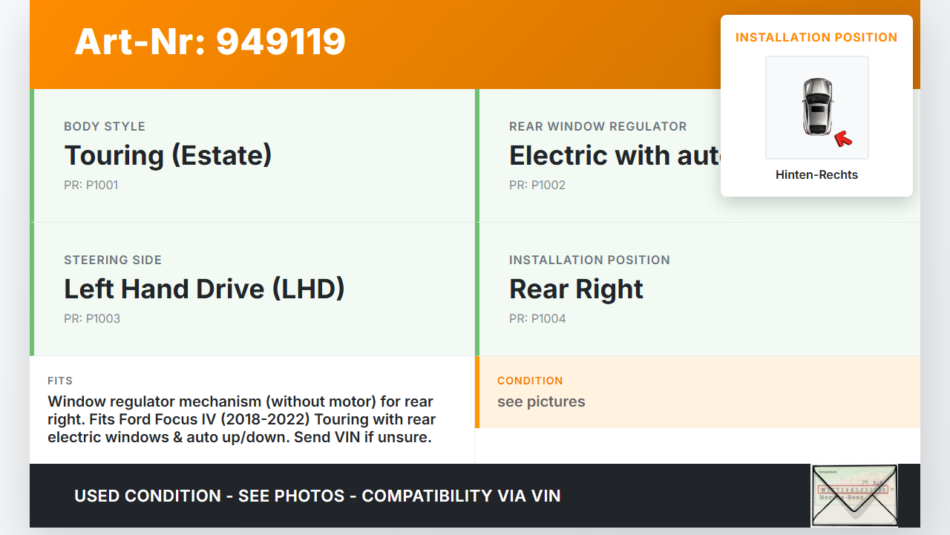Click PR: P1003 code
The image size is (950, 535).
tap(92, 319)
